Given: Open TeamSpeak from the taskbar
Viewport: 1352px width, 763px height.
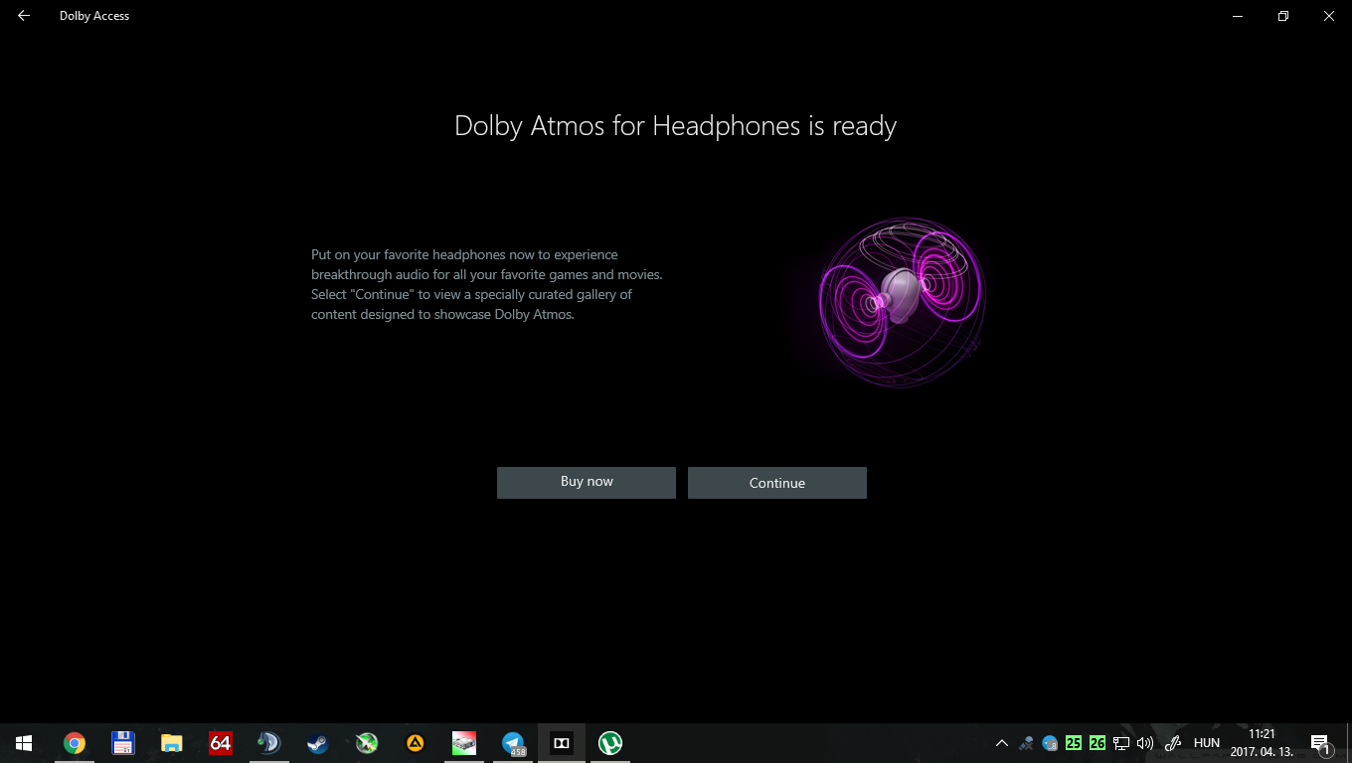Looking at the screenshot, I should pos(268,743).
